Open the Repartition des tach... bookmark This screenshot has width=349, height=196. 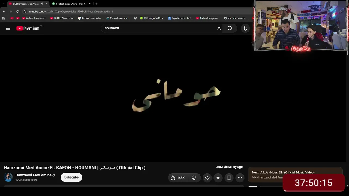click(x=180, y=18)
